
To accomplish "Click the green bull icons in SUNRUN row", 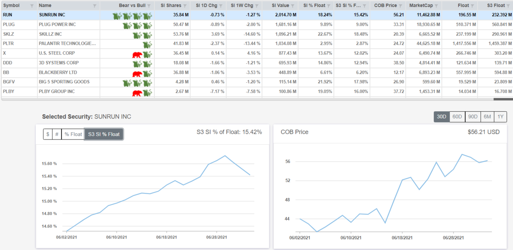I will [x=133, y=15].
